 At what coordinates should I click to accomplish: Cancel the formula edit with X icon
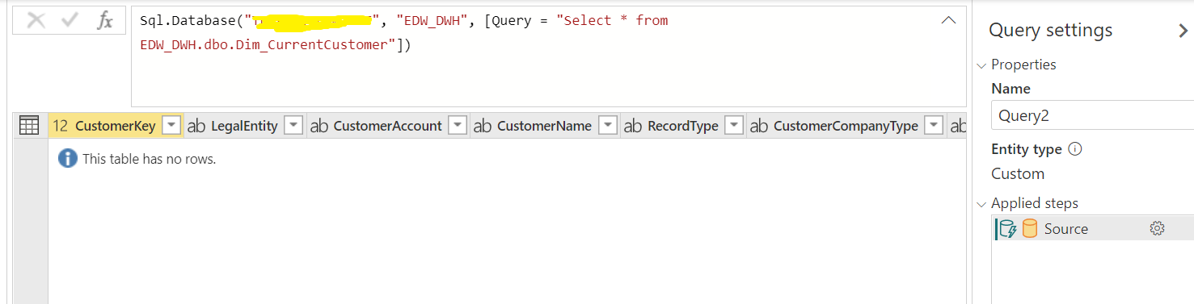[36, 21]
